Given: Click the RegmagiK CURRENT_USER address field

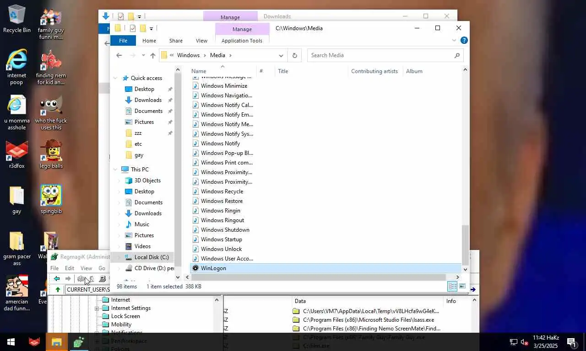Looking at the screenshot, I should (x=88, y=289).
